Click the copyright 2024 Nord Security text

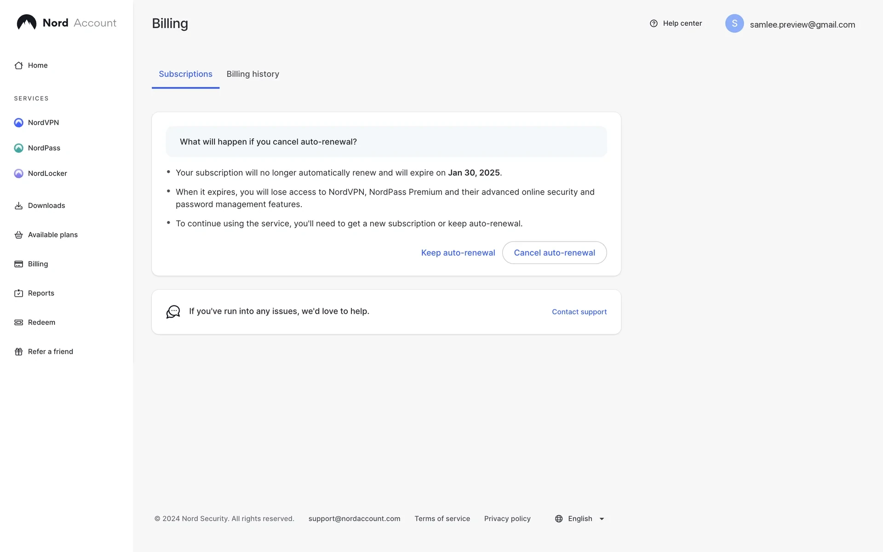(x=224, y=519)
